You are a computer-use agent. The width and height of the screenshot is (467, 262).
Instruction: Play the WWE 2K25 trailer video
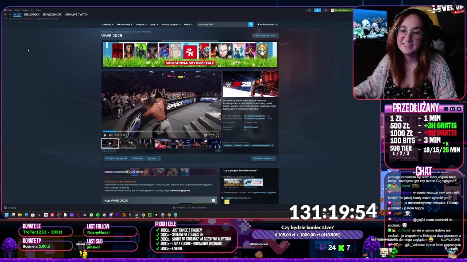105,135
